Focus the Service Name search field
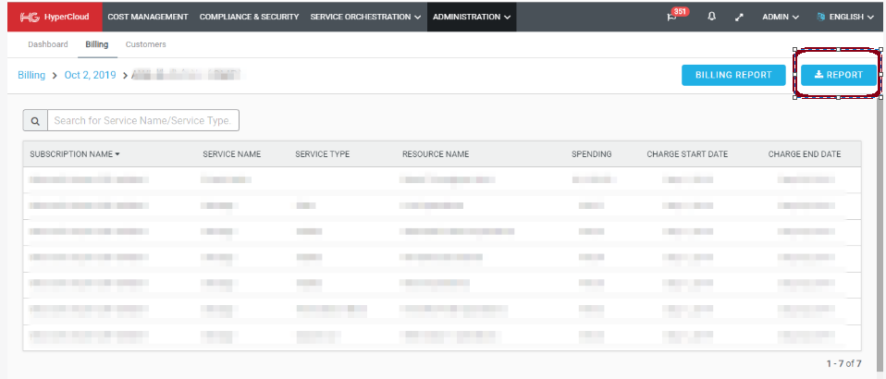 143,120
